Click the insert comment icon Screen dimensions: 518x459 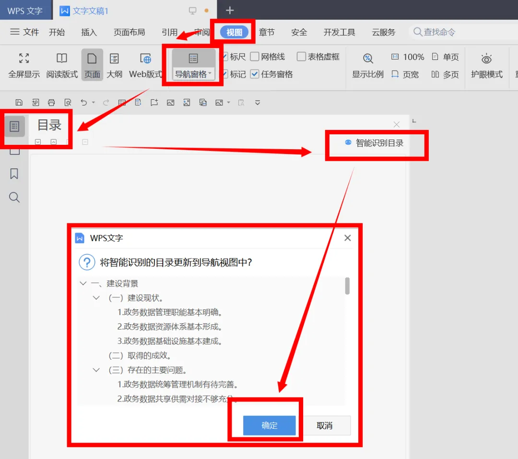[154, 103]
